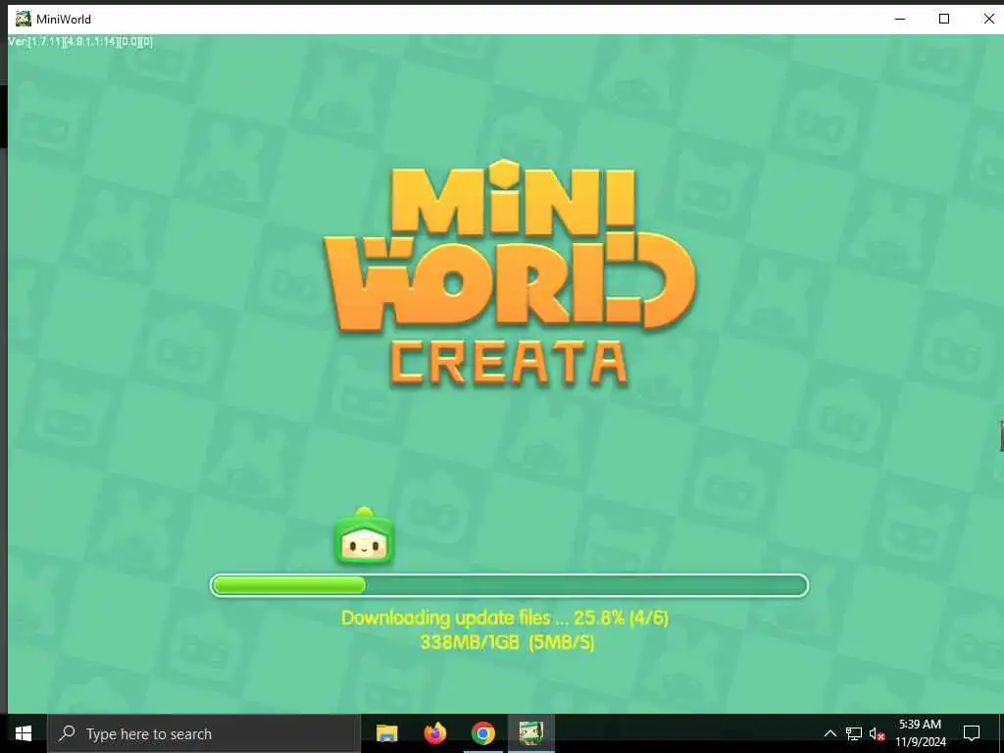Open the Windows Start menu
Screen dimensions: 1004x753
click(x=24, y=733)
